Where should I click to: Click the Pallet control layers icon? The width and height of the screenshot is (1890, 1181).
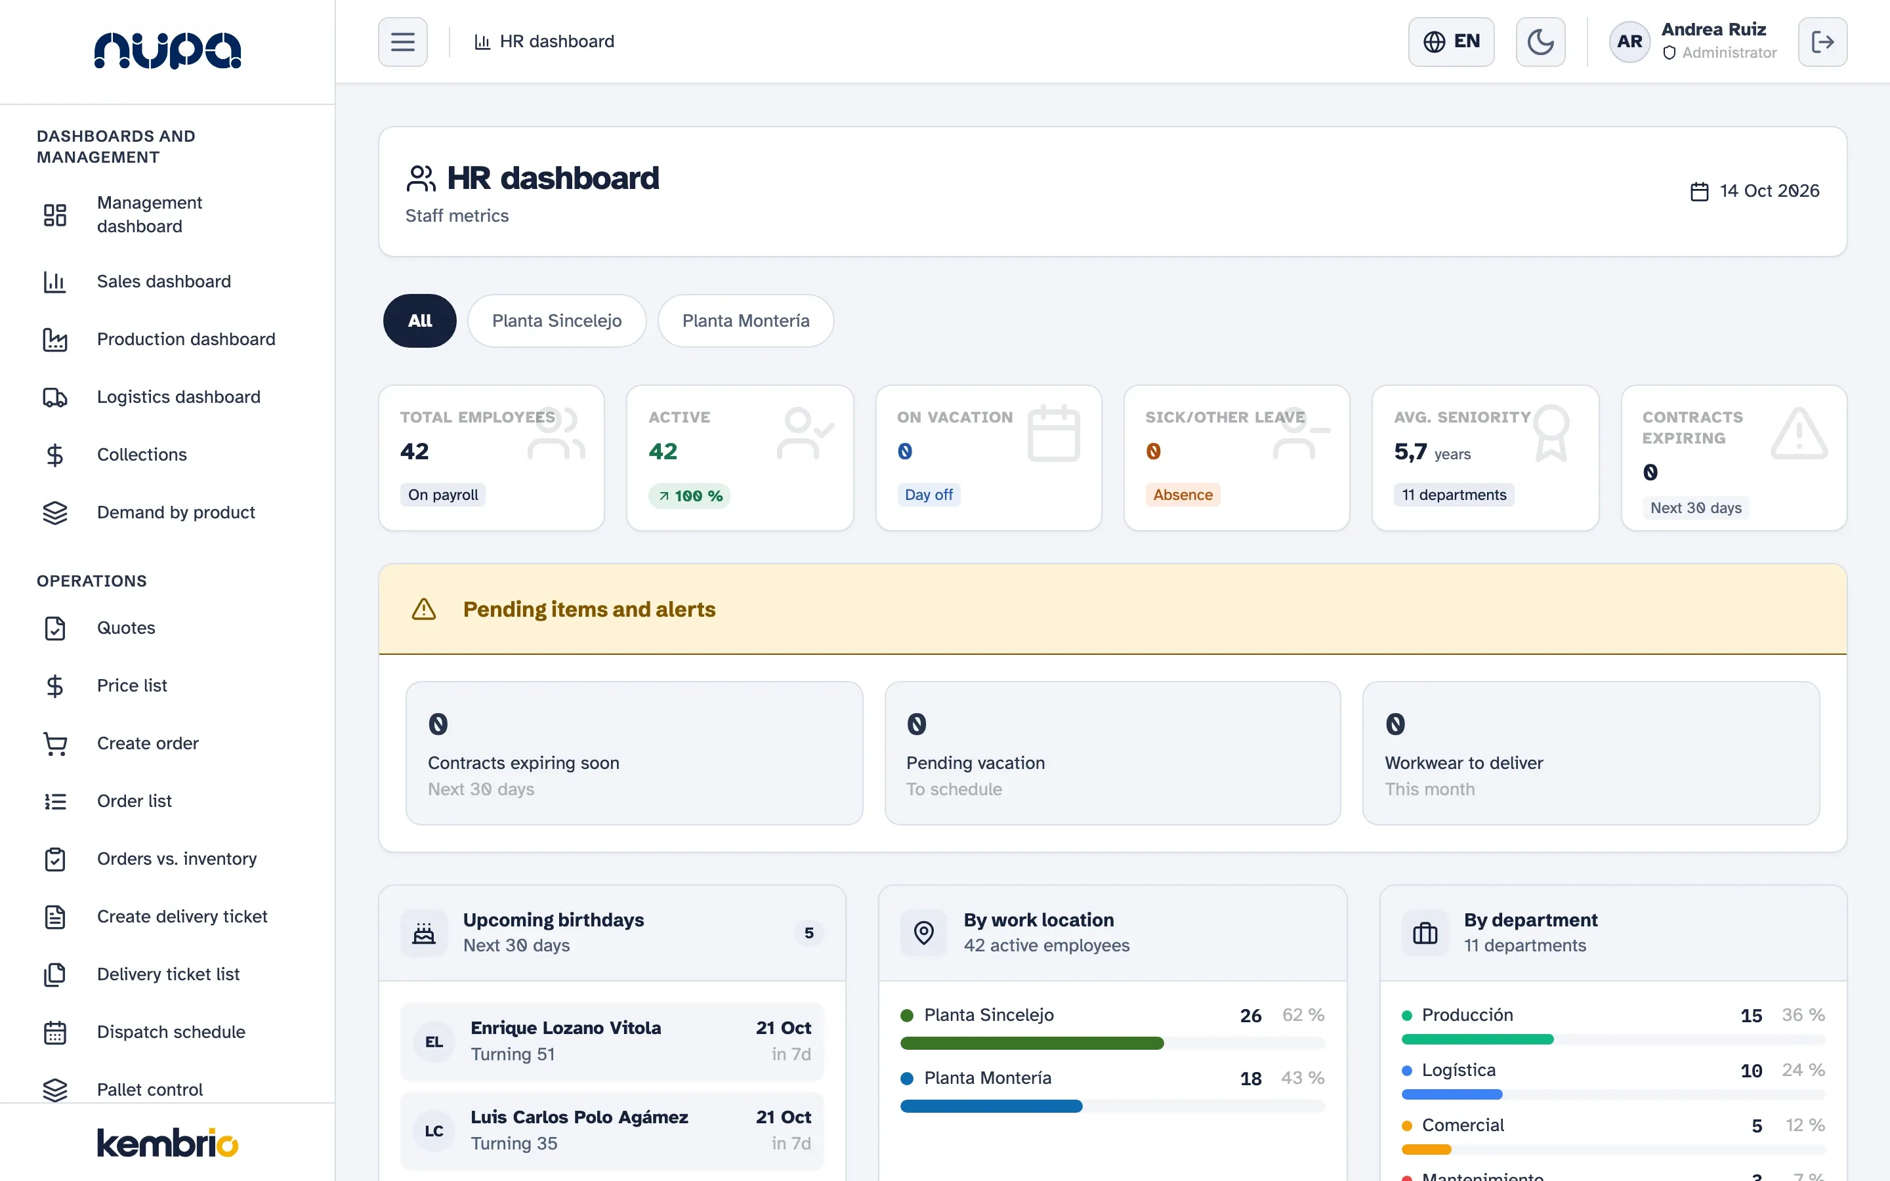54,1090
